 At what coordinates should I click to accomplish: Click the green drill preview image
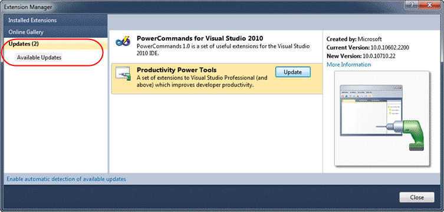point(381,118)
